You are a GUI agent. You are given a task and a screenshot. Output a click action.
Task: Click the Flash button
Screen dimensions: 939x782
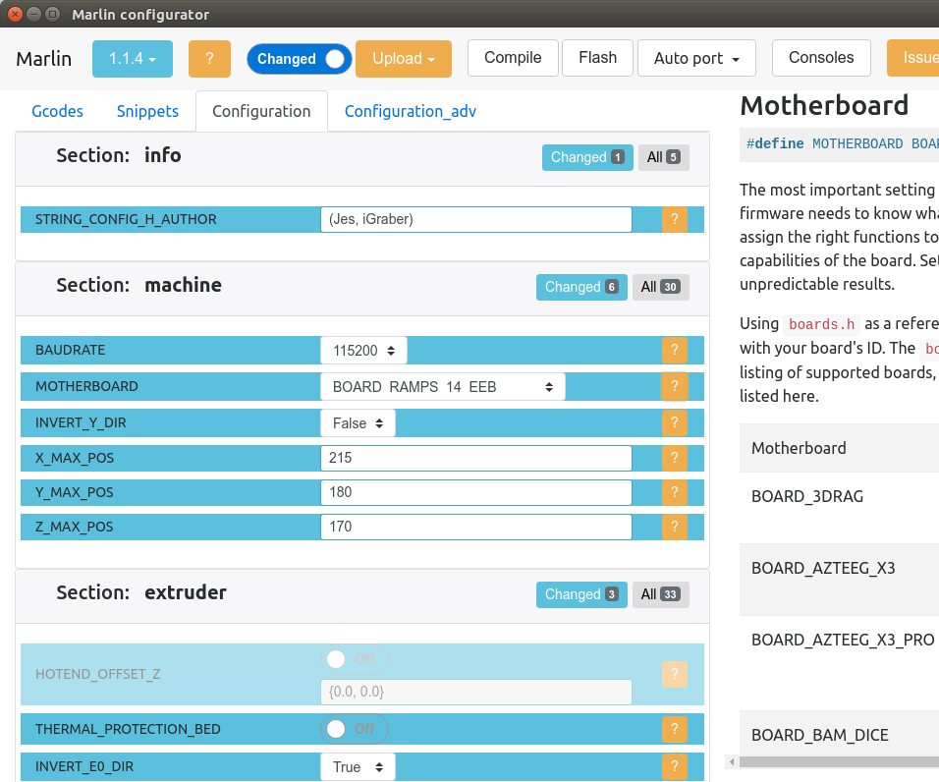[x=597, y=58]
